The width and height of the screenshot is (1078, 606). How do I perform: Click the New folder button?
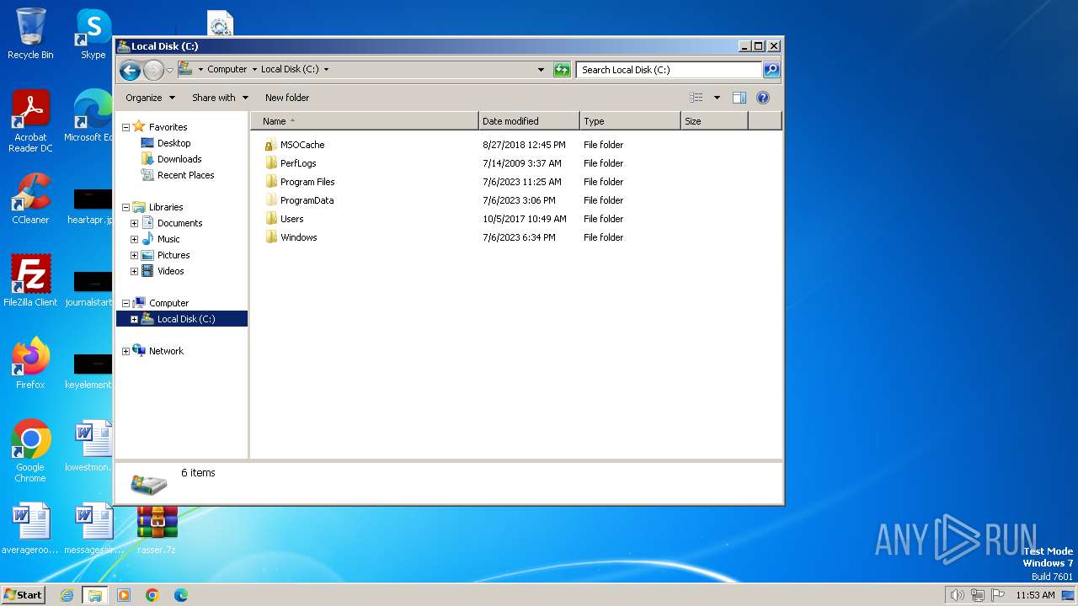(x=287, y=98)
